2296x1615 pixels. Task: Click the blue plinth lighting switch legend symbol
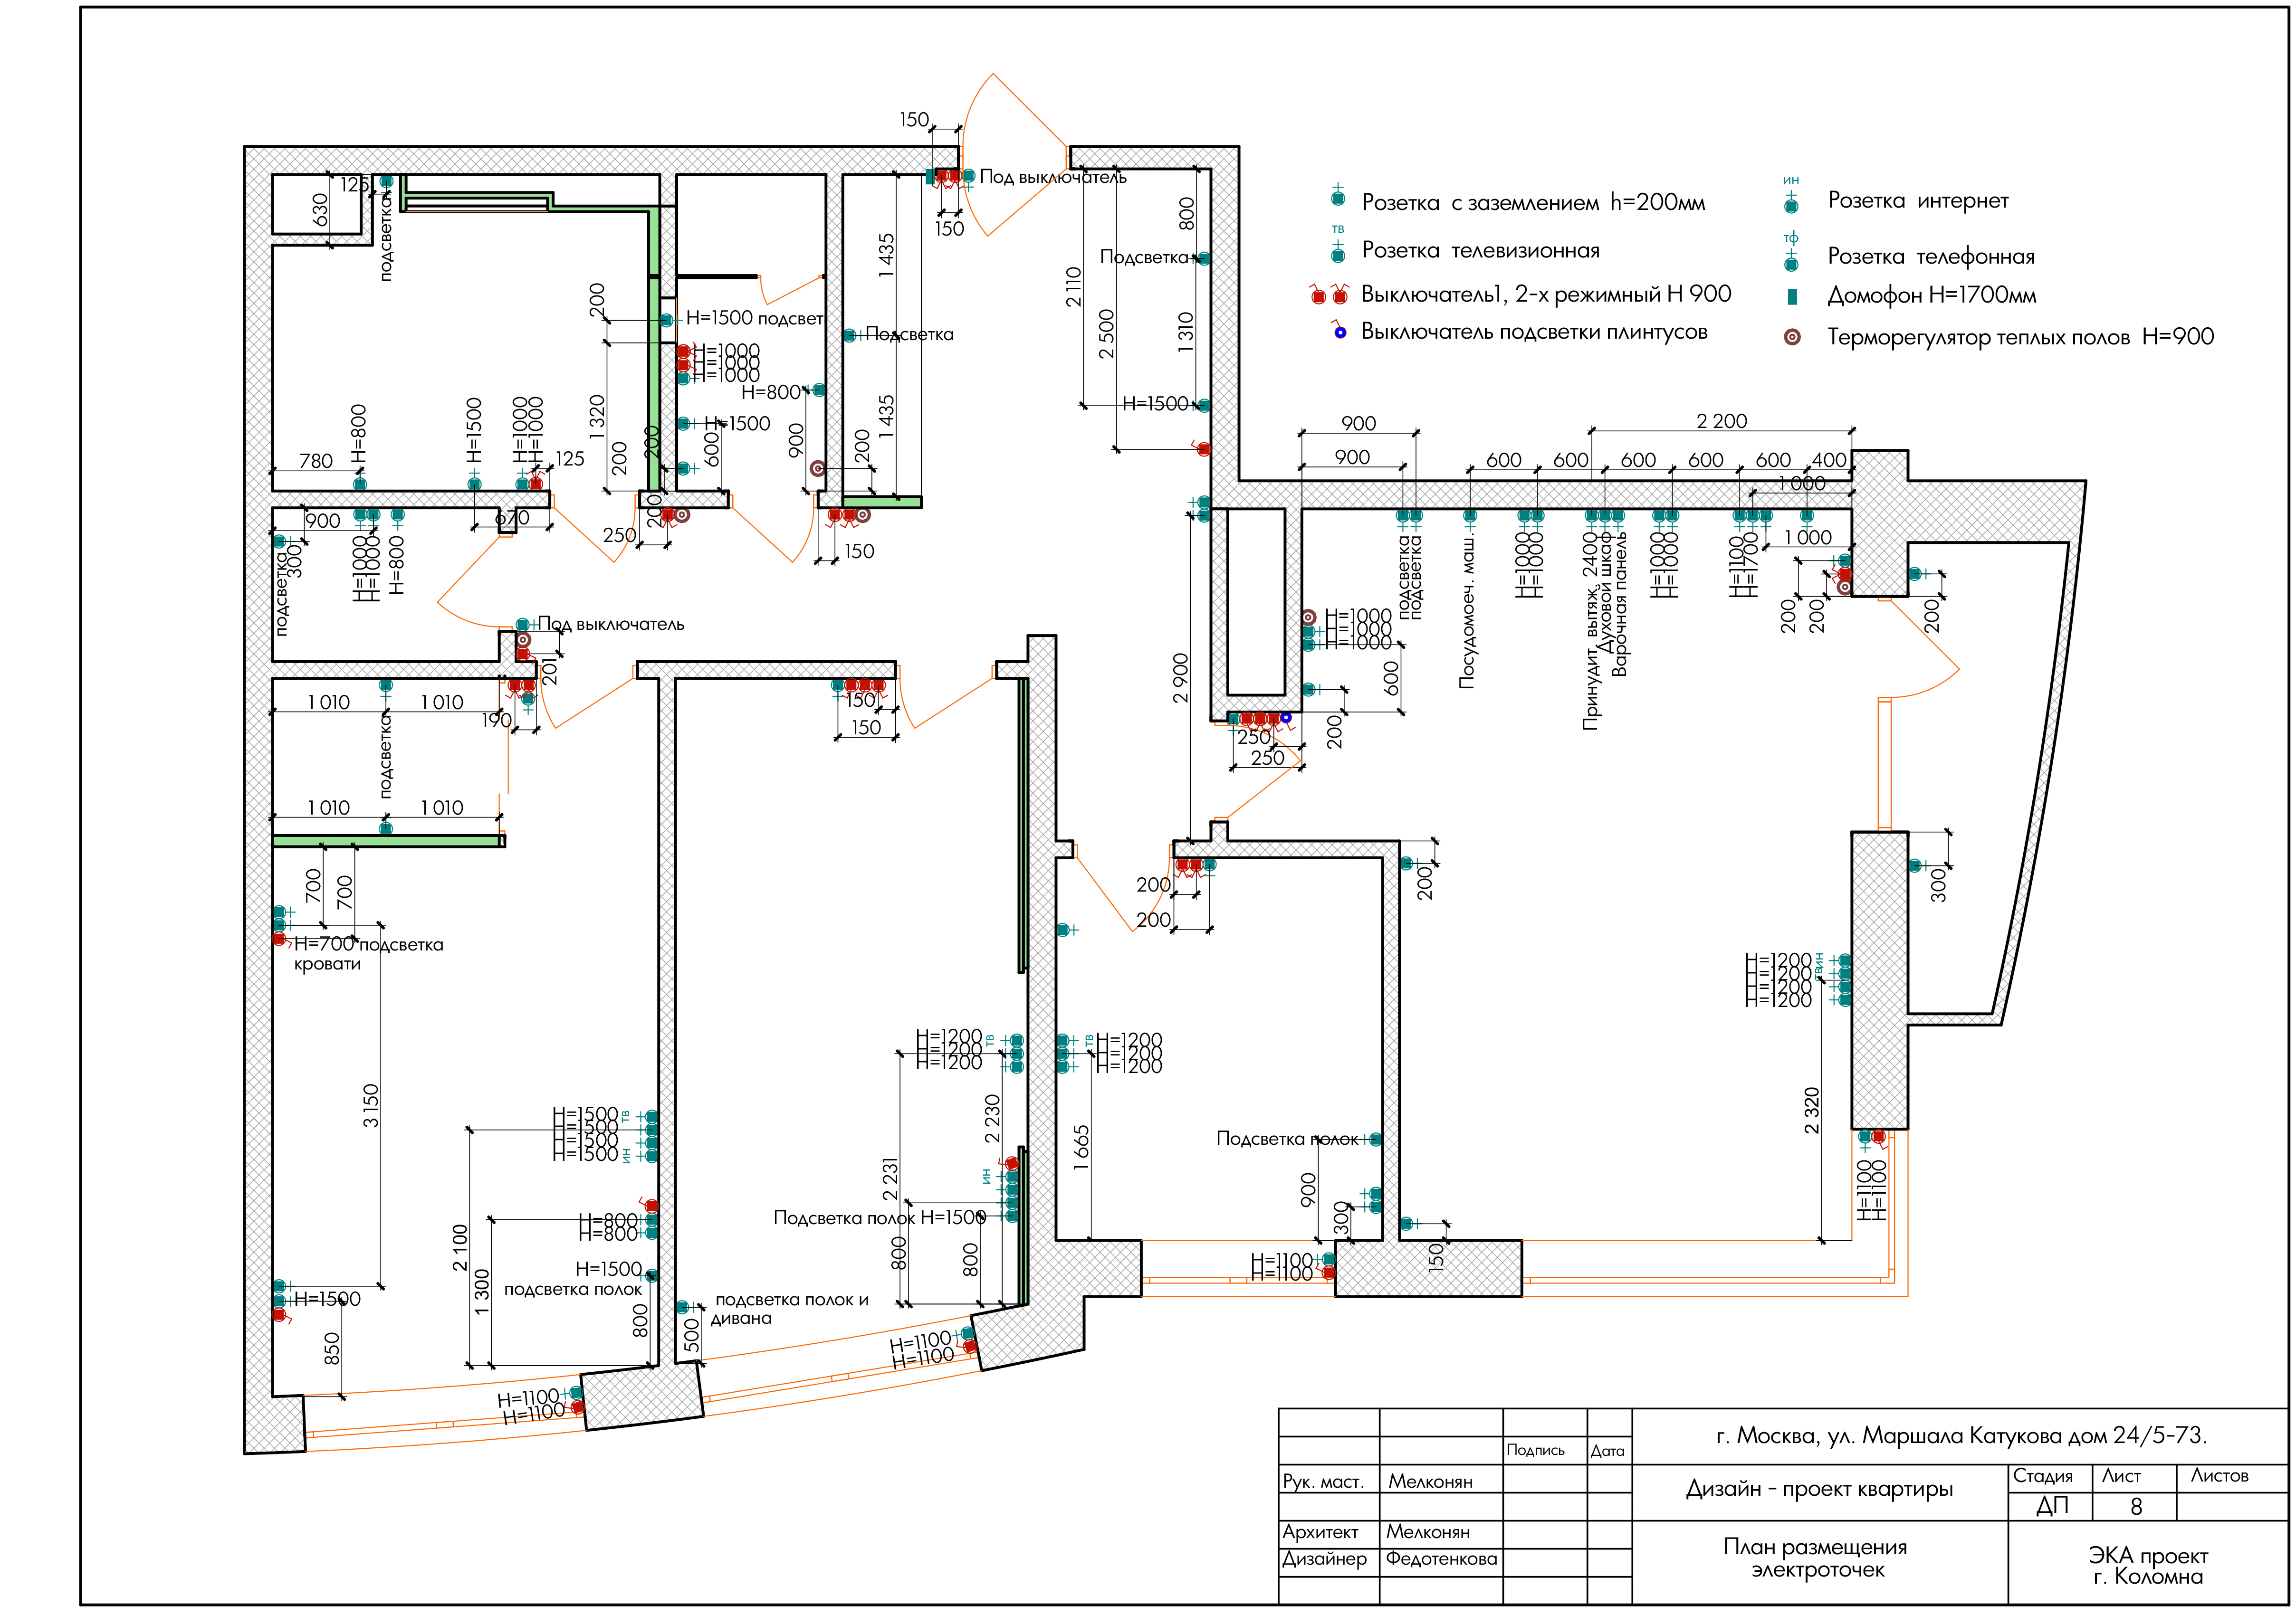[x=1339, y=330]
